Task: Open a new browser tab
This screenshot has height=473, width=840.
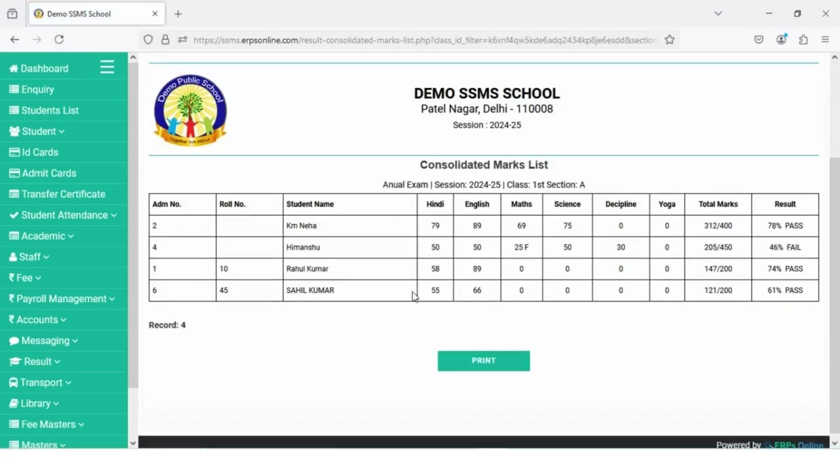Action: click(178, 13)
